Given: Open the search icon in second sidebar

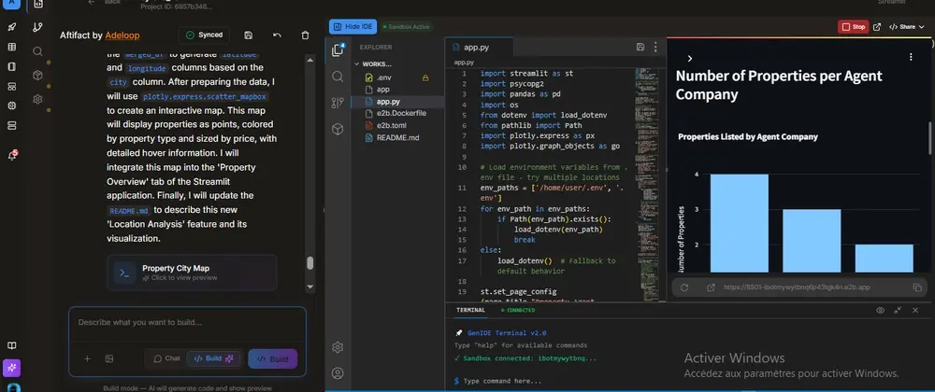Looking at the screenshot, I should (x=37, y=51).
